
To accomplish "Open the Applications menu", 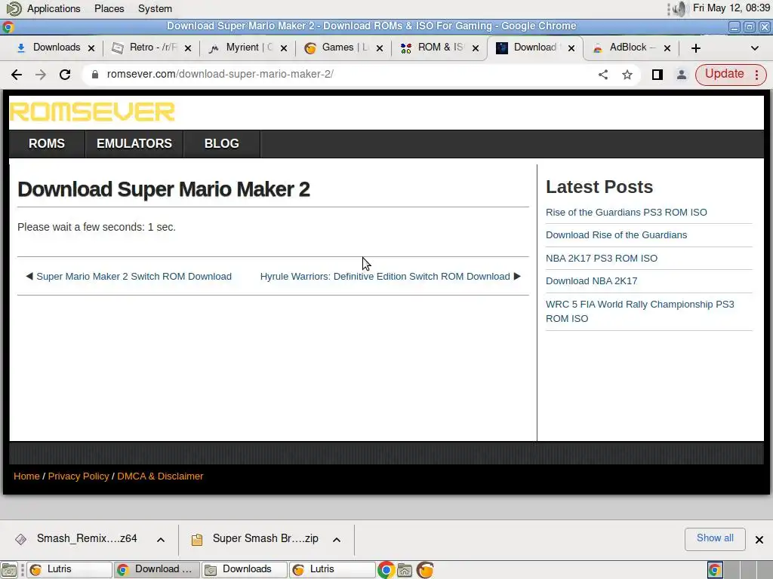I will tap(54, 8).
